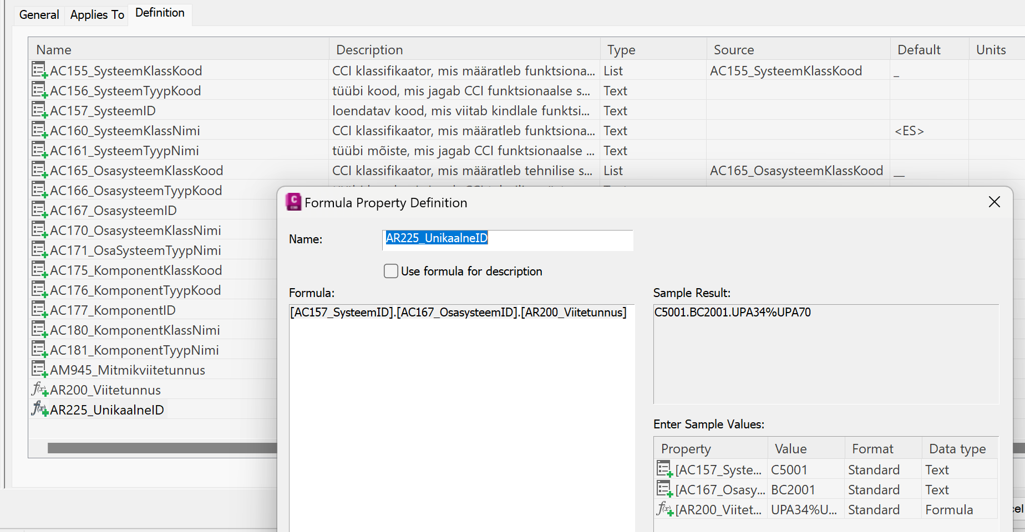1025x532 pixels.
Task: Click the AC177_KomponentID property icon
Action: click(x=39, y=310)
